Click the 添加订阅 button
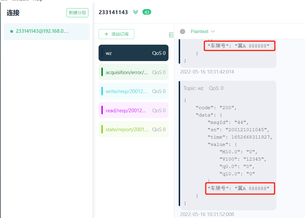 [x=116, y=34]
